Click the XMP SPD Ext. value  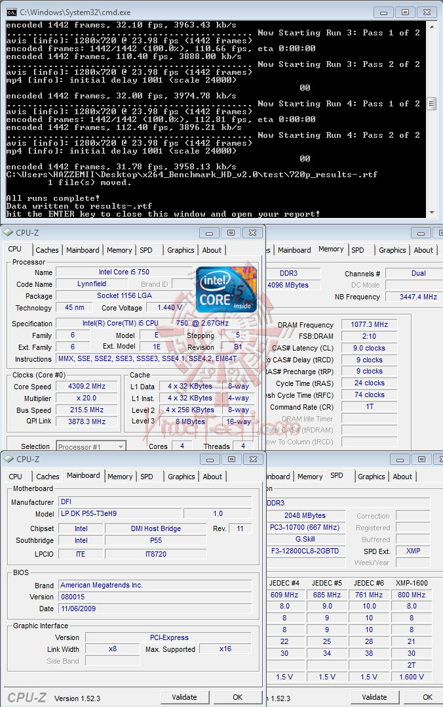click(x=413, y=551)
